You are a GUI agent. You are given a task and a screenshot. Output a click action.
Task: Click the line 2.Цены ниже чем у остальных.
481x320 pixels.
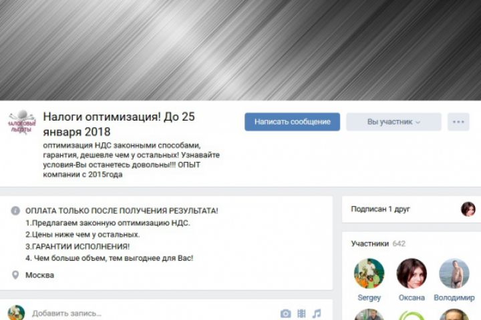(83, 235)
